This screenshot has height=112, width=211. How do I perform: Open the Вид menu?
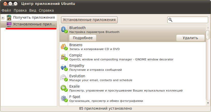click(33, 10)
